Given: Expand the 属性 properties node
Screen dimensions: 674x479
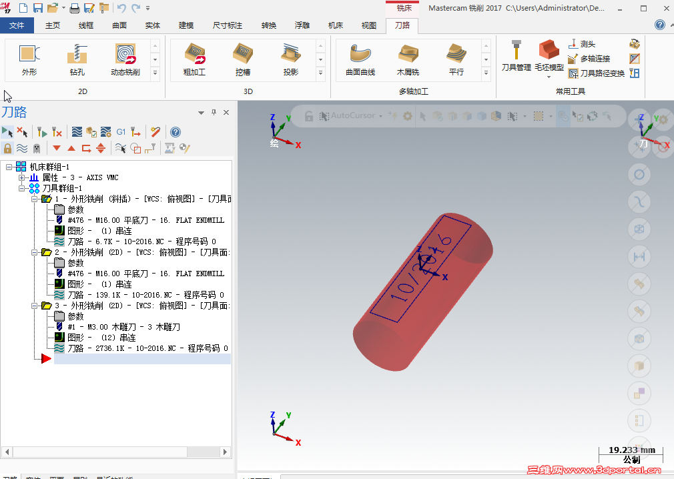Looking at the screenshot, I should 21,177.
